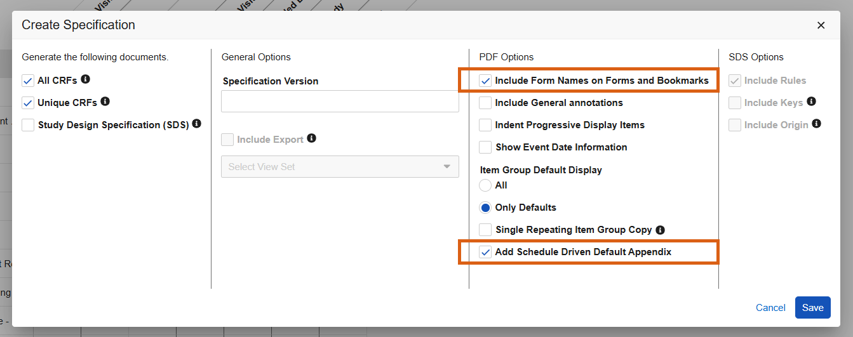
Task: Close the Create Specification dialog
Action: (821, 25)
